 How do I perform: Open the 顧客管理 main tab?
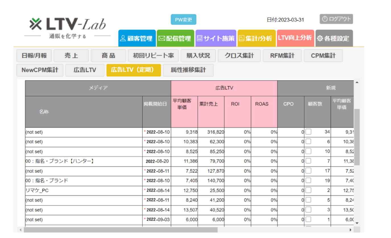click(x=137, y=38)
